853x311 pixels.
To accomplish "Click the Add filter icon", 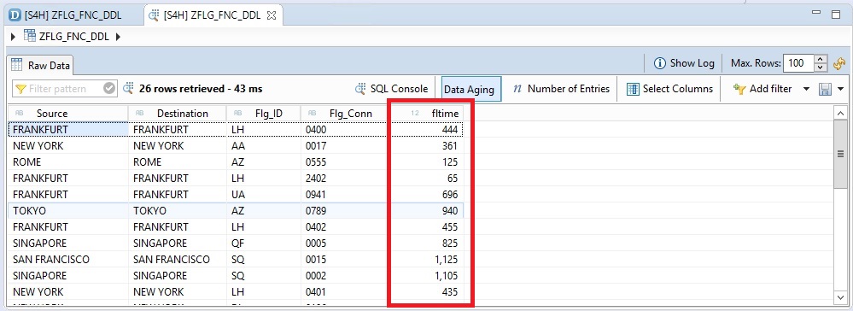I will pos(739,89).
